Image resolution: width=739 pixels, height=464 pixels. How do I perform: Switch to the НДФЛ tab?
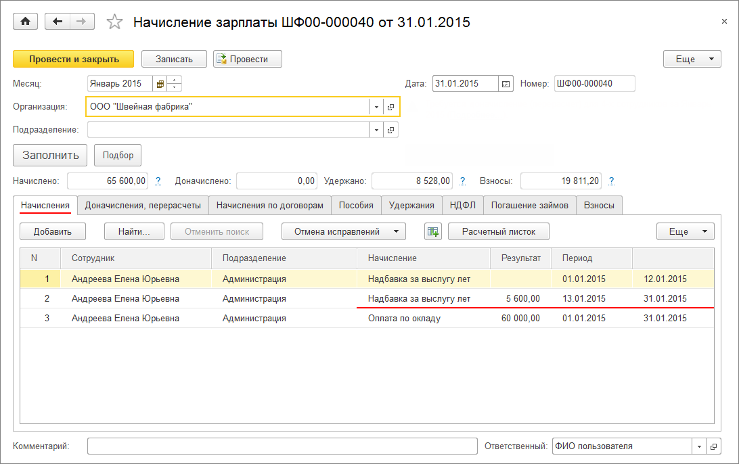(x=462, y=206)
